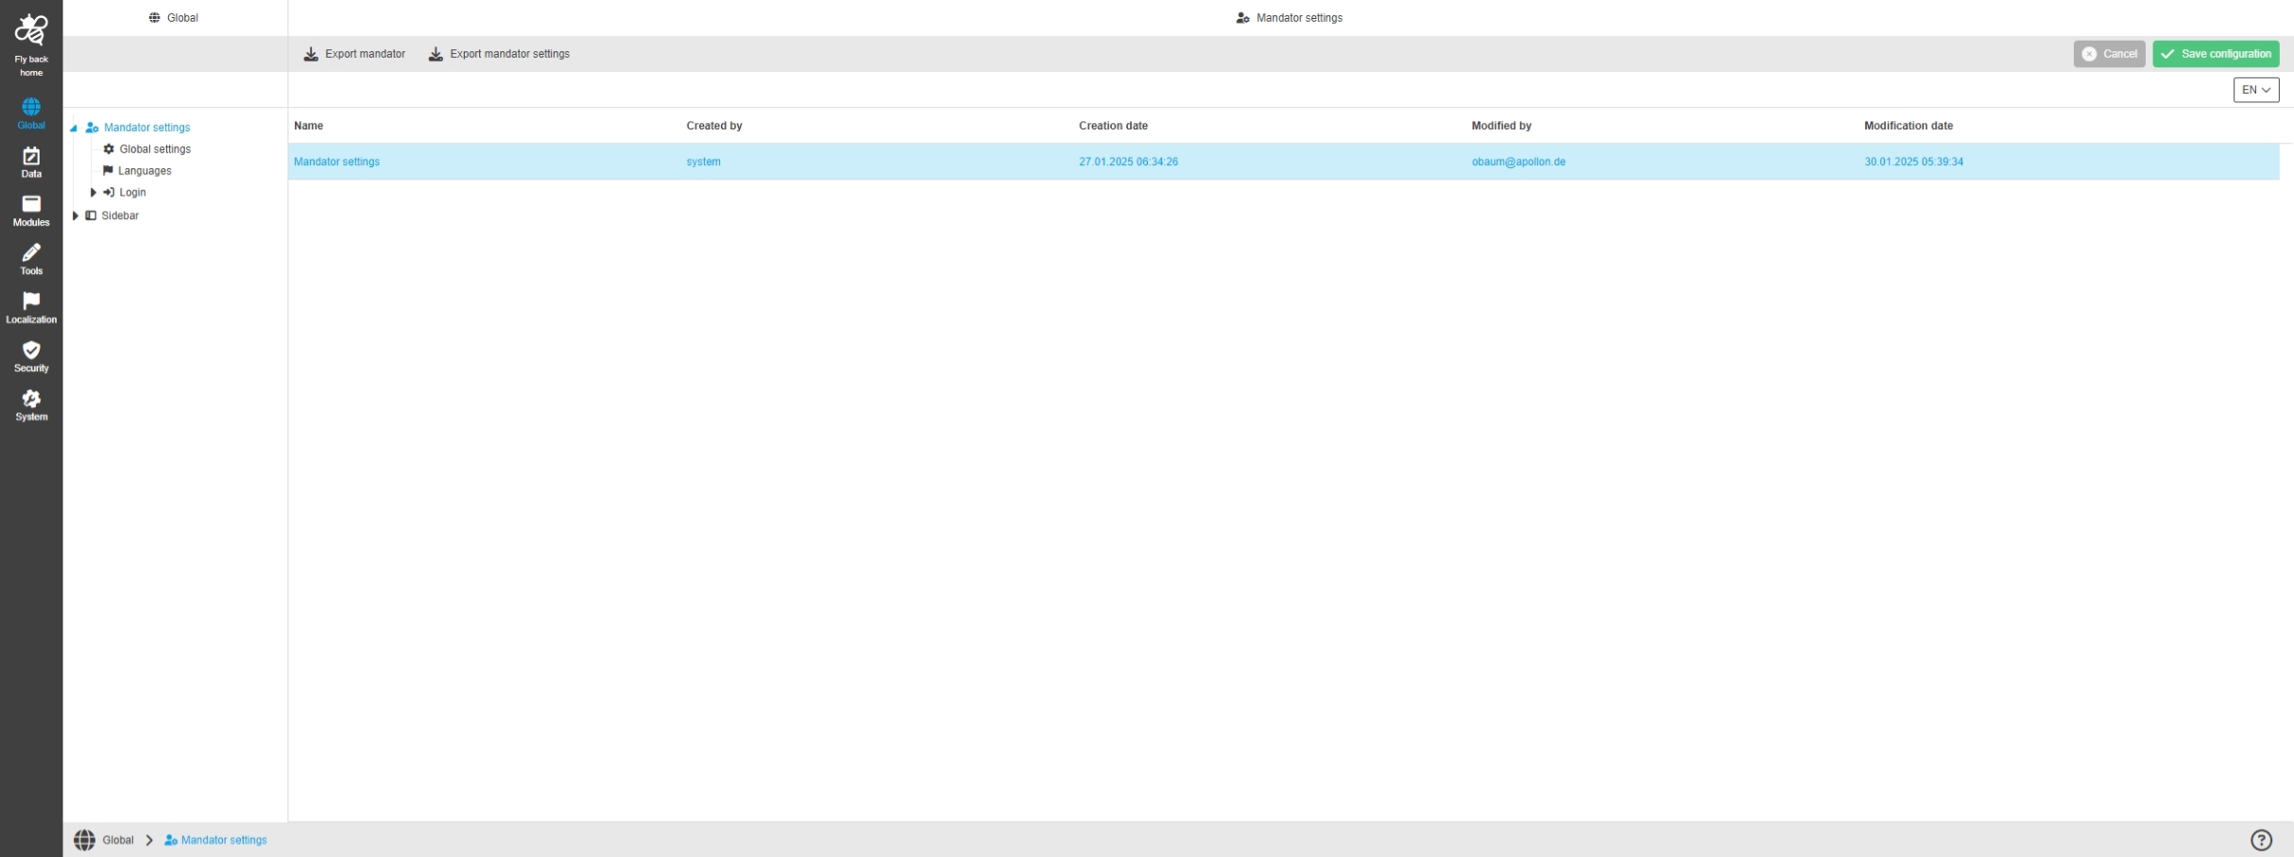Screen dimensions: 2294x857
Task: Click the Global header label
Action: (x=182, y=18)
